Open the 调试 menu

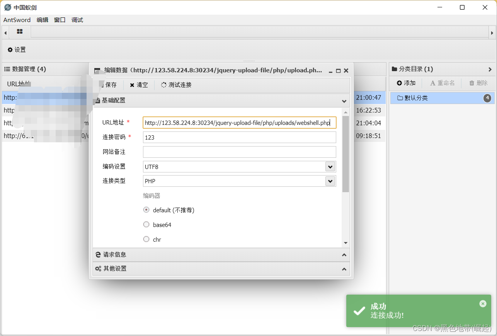(77, 20)
